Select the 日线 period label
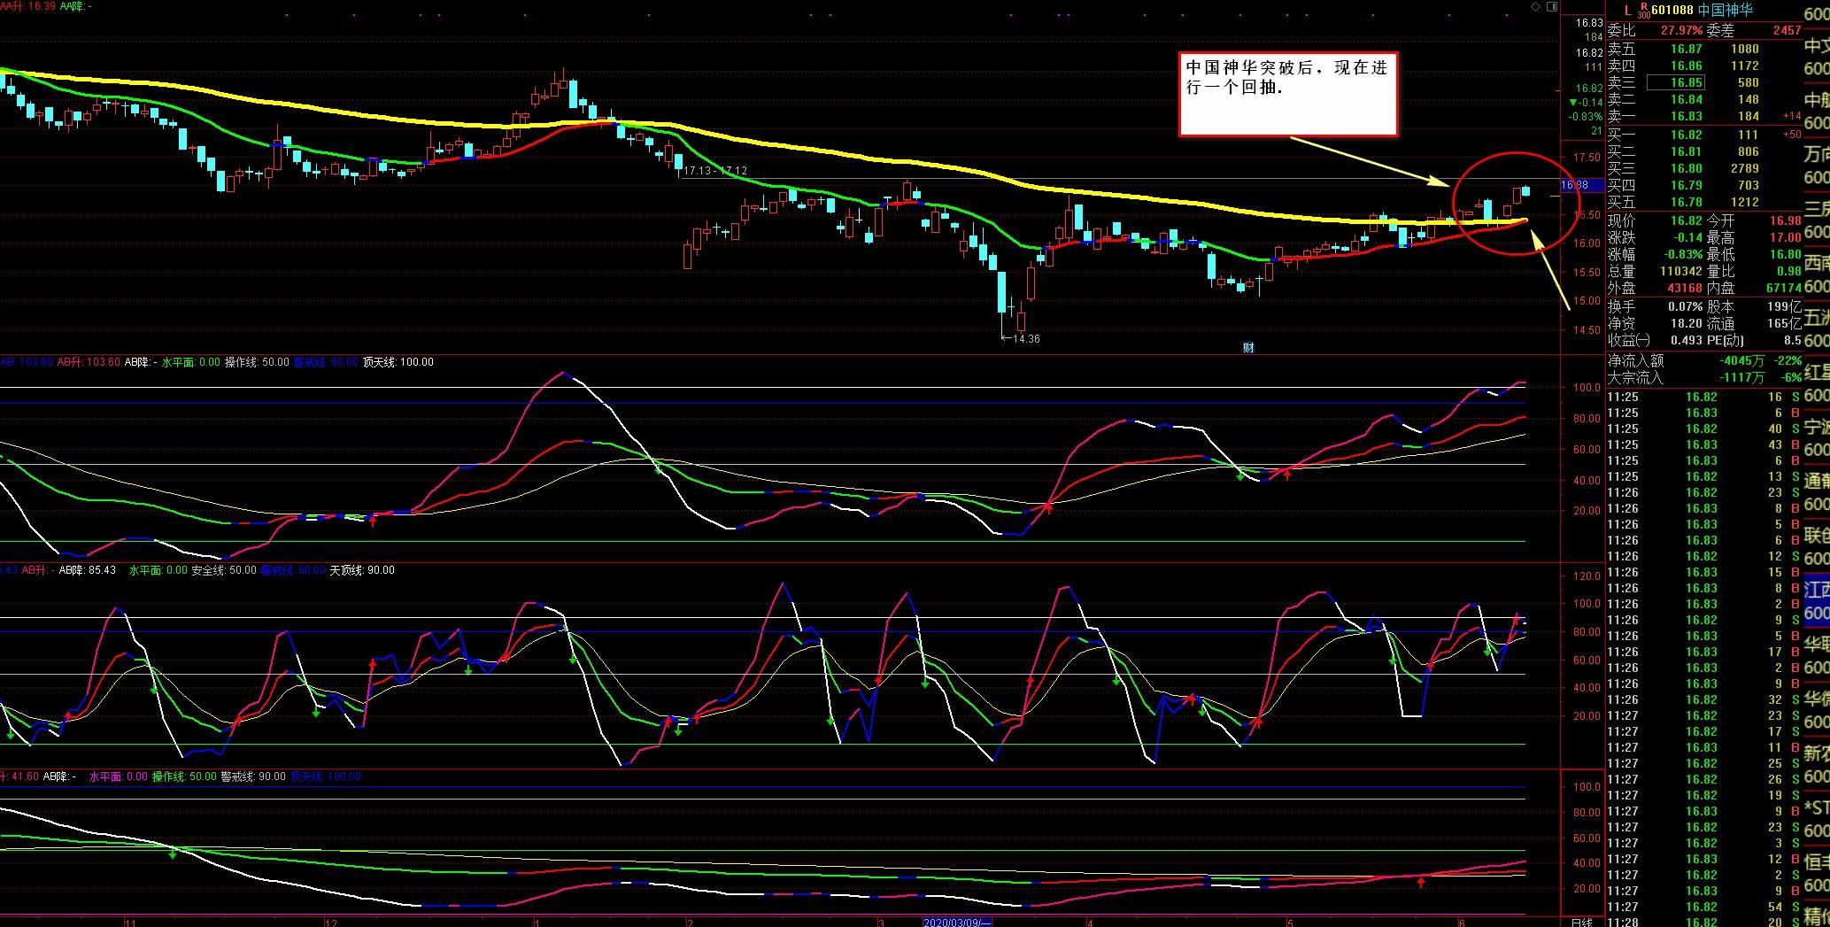 click(1581, 922)
